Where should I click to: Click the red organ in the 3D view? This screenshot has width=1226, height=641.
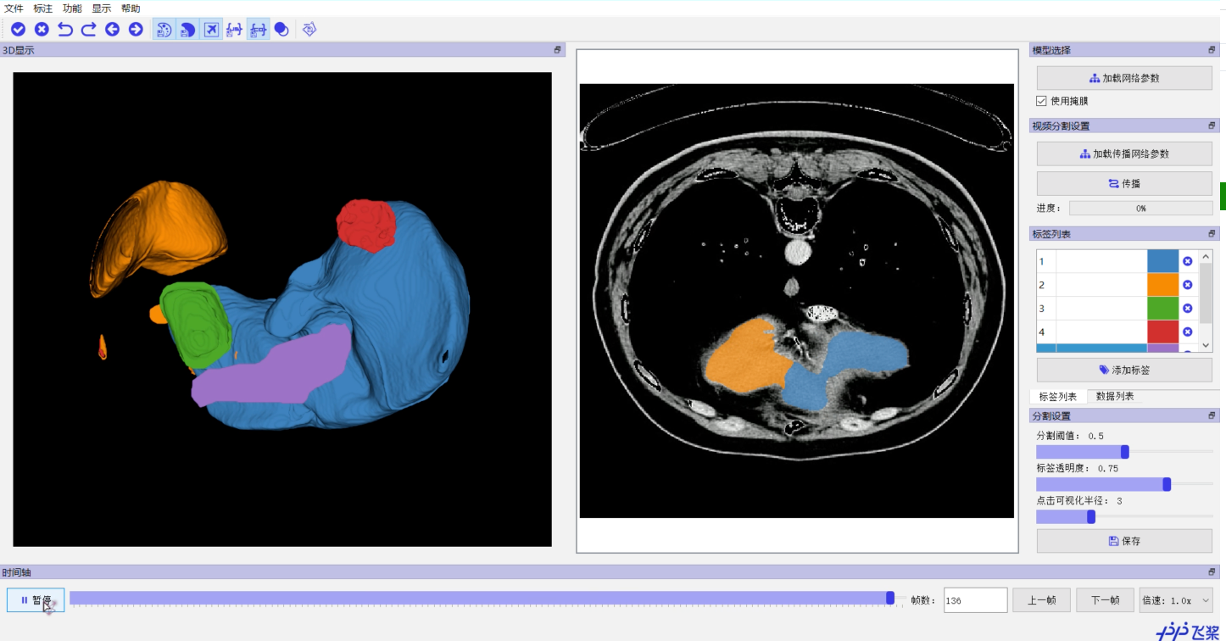point(366,225)
